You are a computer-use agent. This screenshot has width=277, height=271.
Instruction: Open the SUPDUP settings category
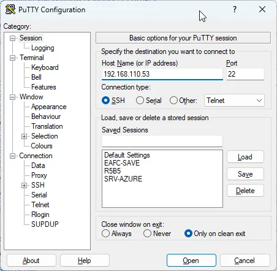[45, 224]
